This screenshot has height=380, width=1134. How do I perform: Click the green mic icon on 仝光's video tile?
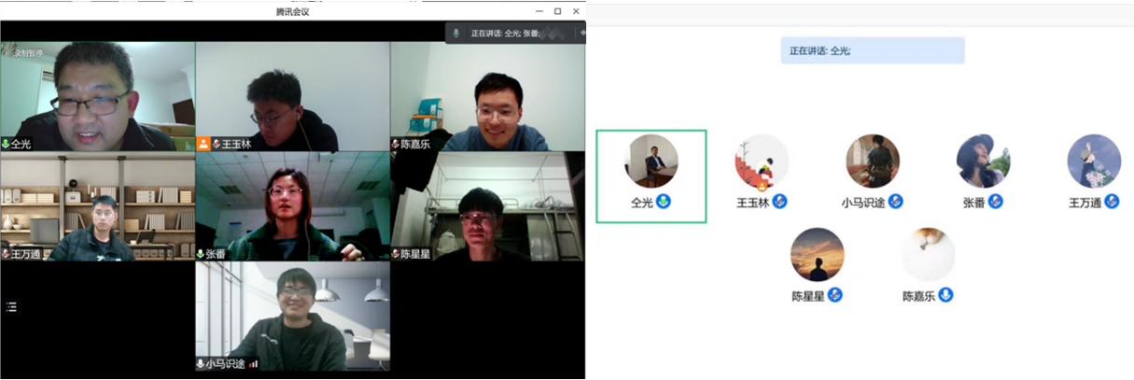pos(6,145)
